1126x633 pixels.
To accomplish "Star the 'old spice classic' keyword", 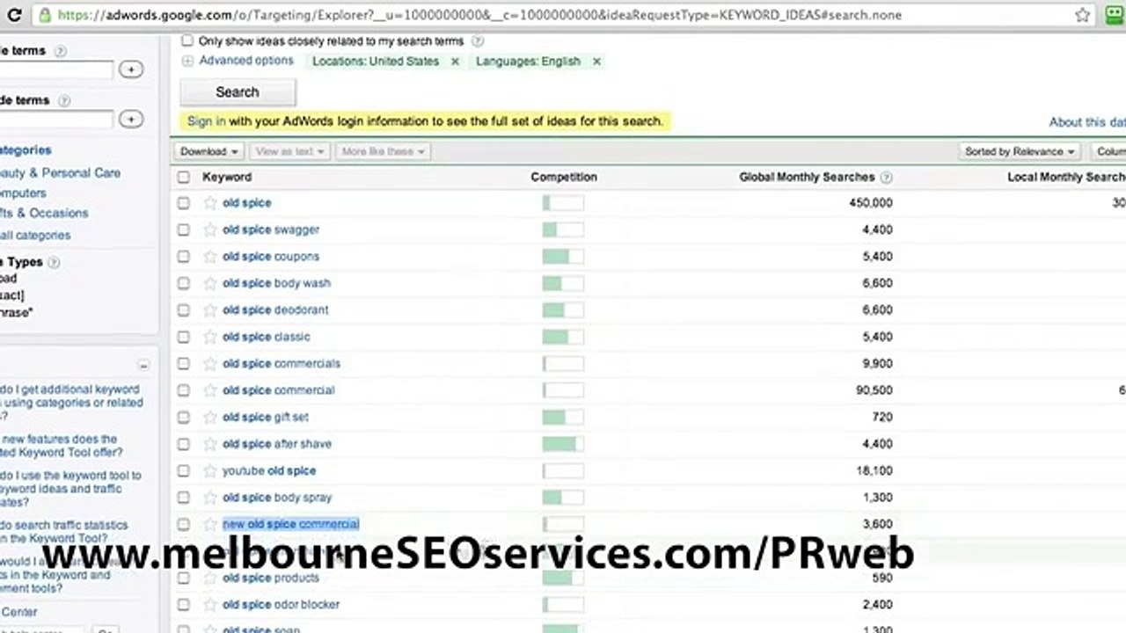I will 210,337.
